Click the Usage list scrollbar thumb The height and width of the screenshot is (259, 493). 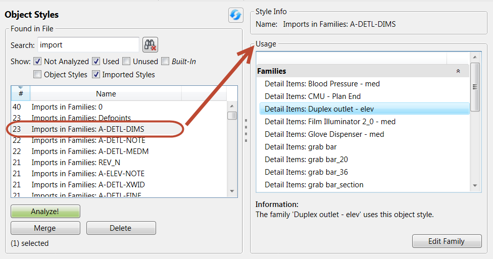pos(475,87)
